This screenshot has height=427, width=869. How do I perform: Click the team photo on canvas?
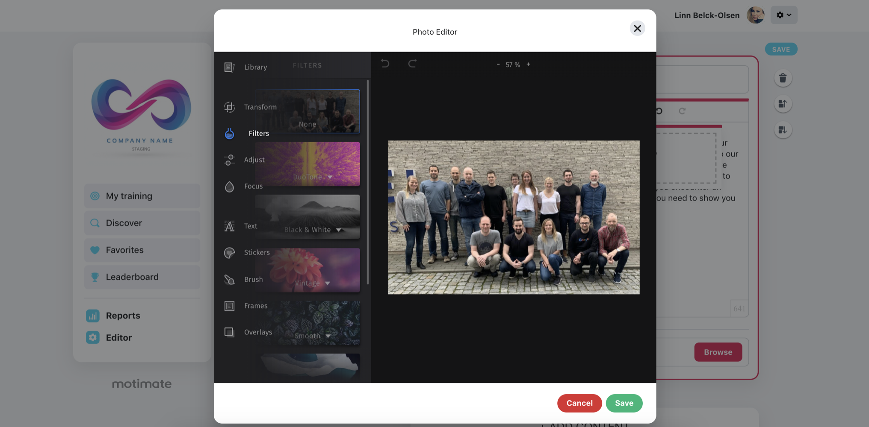514,217
